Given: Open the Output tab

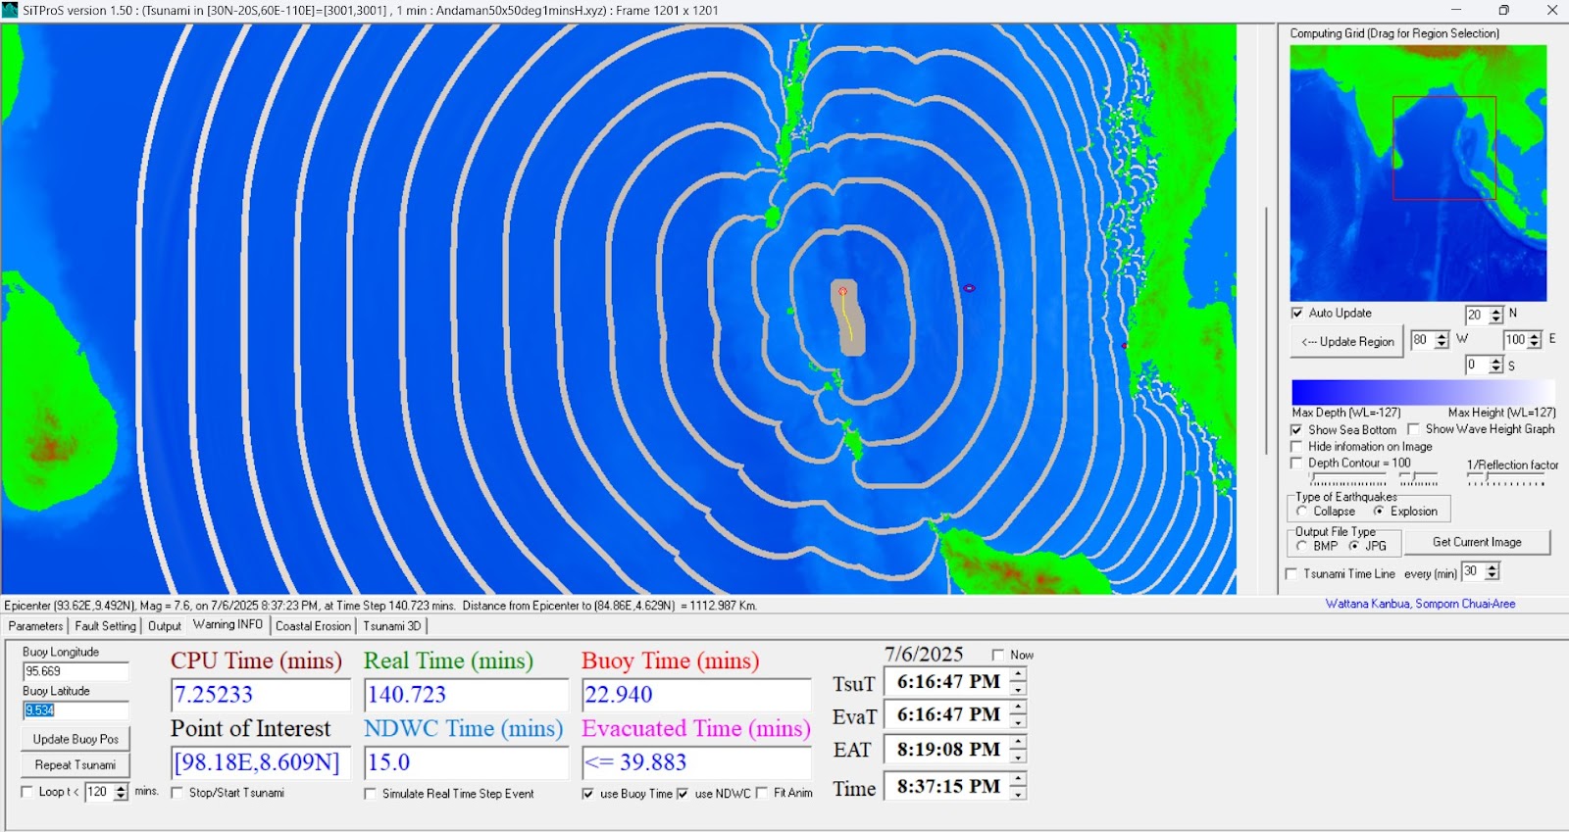Looking at the screenshot, I should pos(165,626).
